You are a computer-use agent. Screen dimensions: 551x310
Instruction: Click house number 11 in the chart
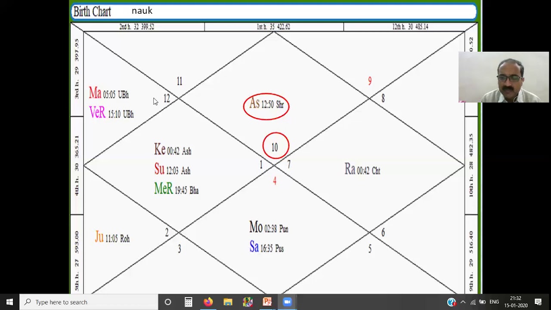click(x=180, y=81)
